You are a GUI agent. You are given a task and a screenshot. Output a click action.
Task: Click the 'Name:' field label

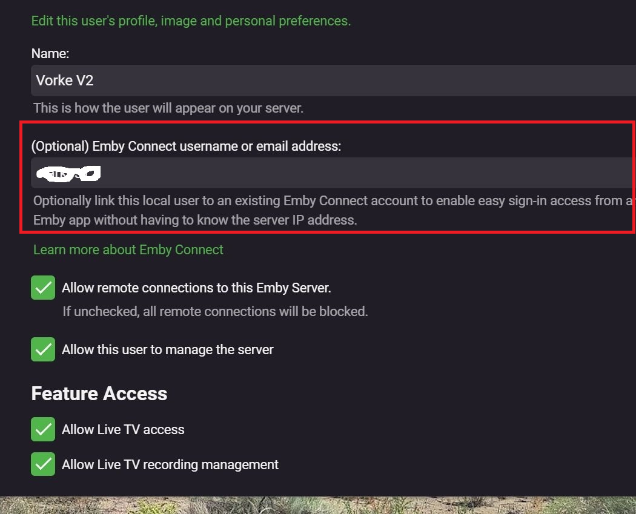pos(50,53)
